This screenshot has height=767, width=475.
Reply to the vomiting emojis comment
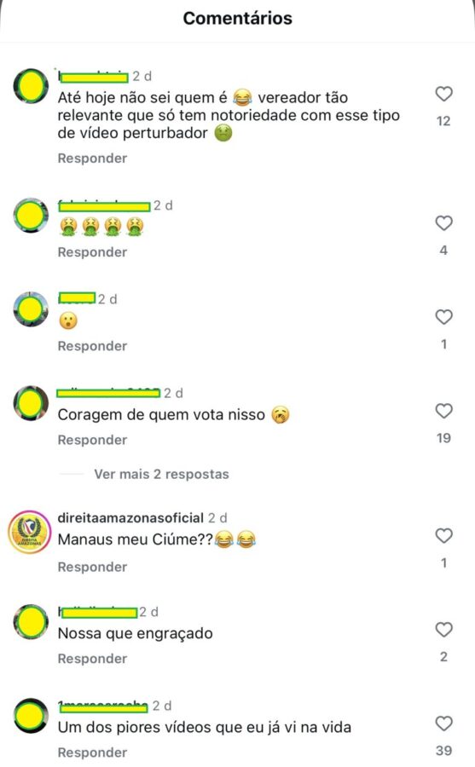click(x=93, y=252)
